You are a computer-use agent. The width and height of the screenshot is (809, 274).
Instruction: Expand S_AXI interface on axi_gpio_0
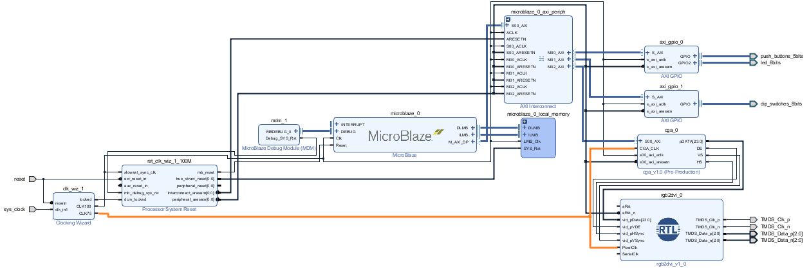point(647,53)
